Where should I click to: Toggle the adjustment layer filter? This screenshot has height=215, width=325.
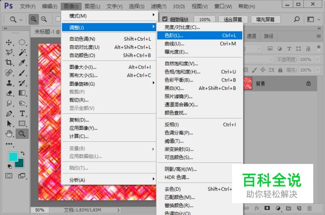279,49
